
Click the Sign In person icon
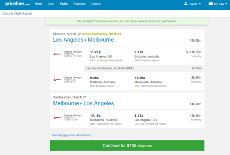pos(186,4)
